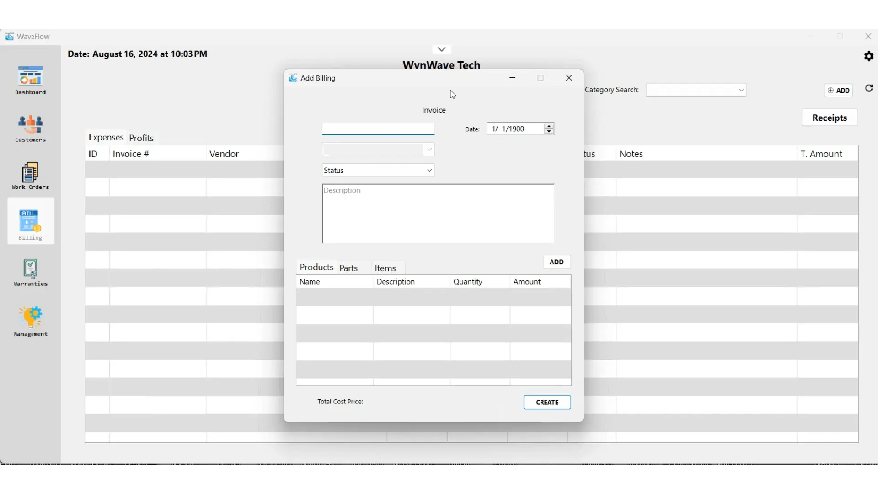Expand the vendor combo box
Image resolution: width=878 pixels, height=494 pixels.
tap(429, 149)
